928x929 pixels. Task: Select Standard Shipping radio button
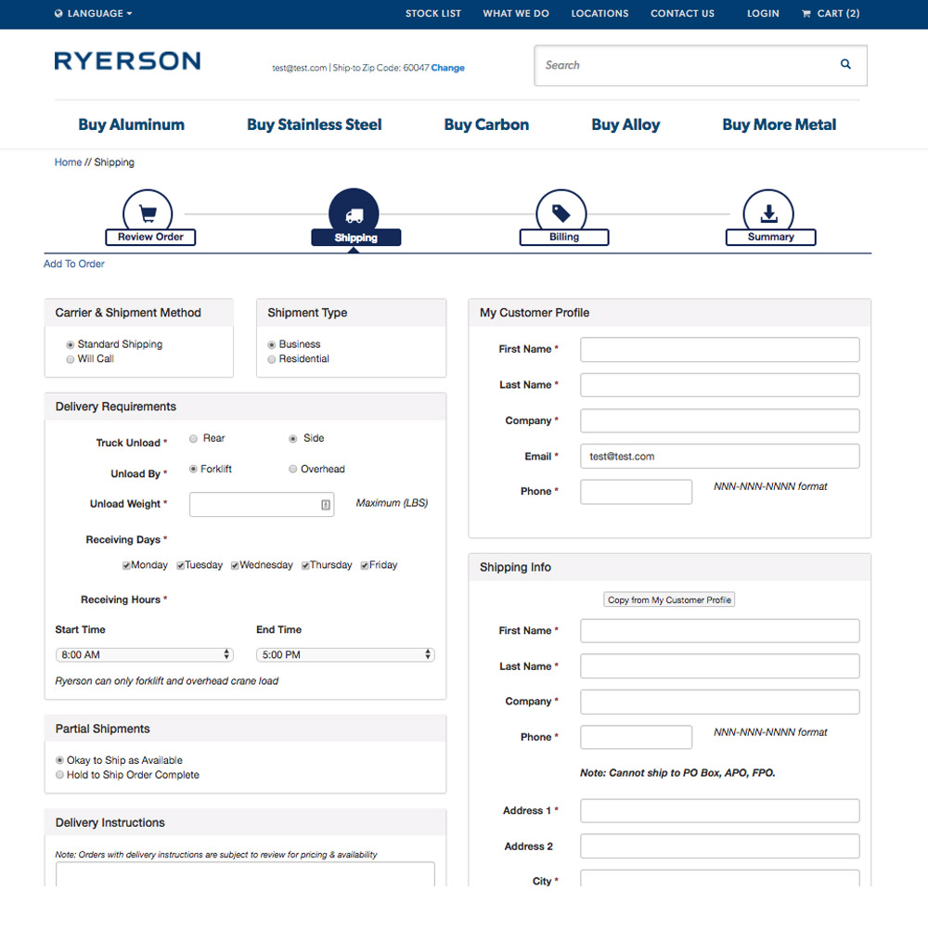click(x=71, y=344)
